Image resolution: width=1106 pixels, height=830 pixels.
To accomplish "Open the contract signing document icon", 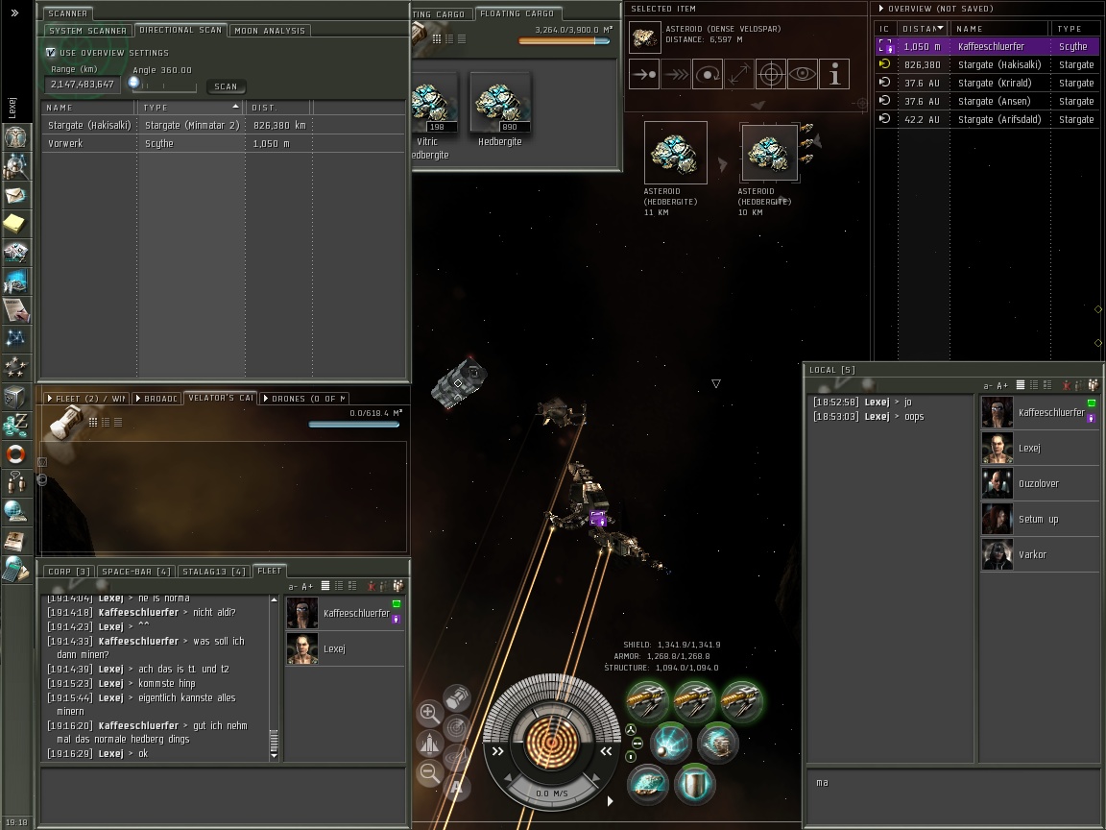I will pos(15,310).
